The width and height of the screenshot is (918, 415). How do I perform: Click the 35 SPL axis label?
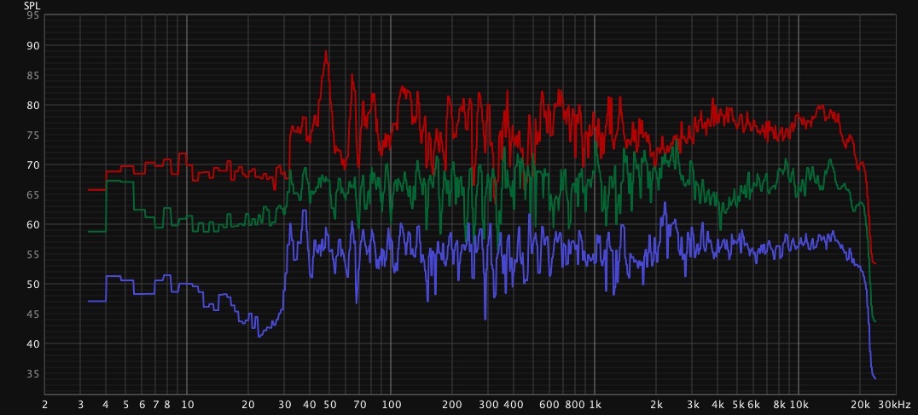tap(33, 373)
